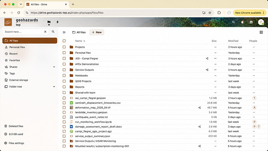Switch to grid view icon
268x151 pixels.
[x=261, y=32]
